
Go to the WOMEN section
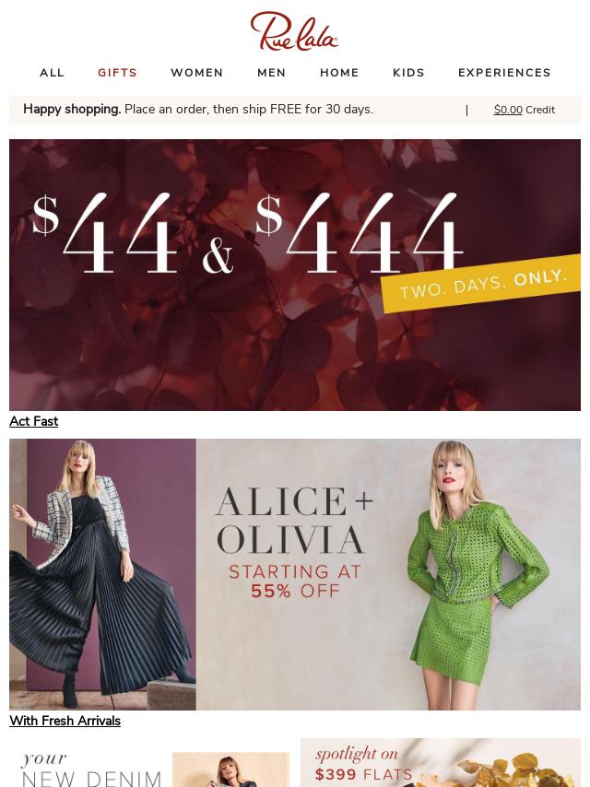197,73
